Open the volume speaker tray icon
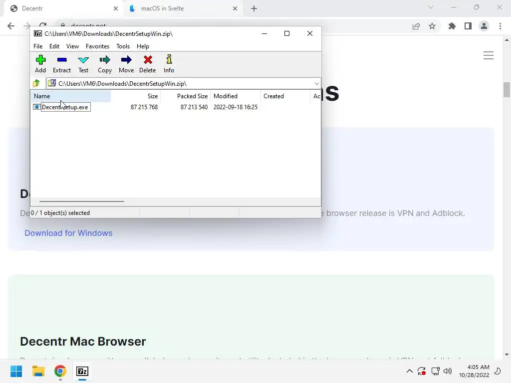Viewport: 511px width, 383px height. click(x=448, y=371)
